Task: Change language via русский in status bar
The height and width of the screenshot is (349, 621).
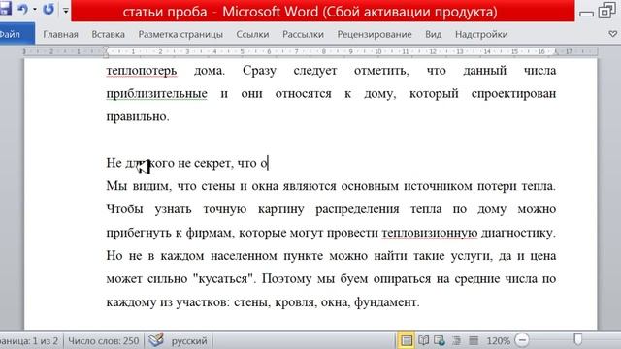Action: coord(189,340)
